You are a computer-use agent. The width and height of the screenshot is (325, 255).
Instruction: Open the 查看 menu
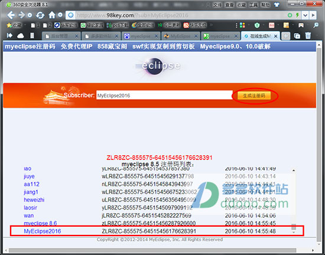[229, 5]
